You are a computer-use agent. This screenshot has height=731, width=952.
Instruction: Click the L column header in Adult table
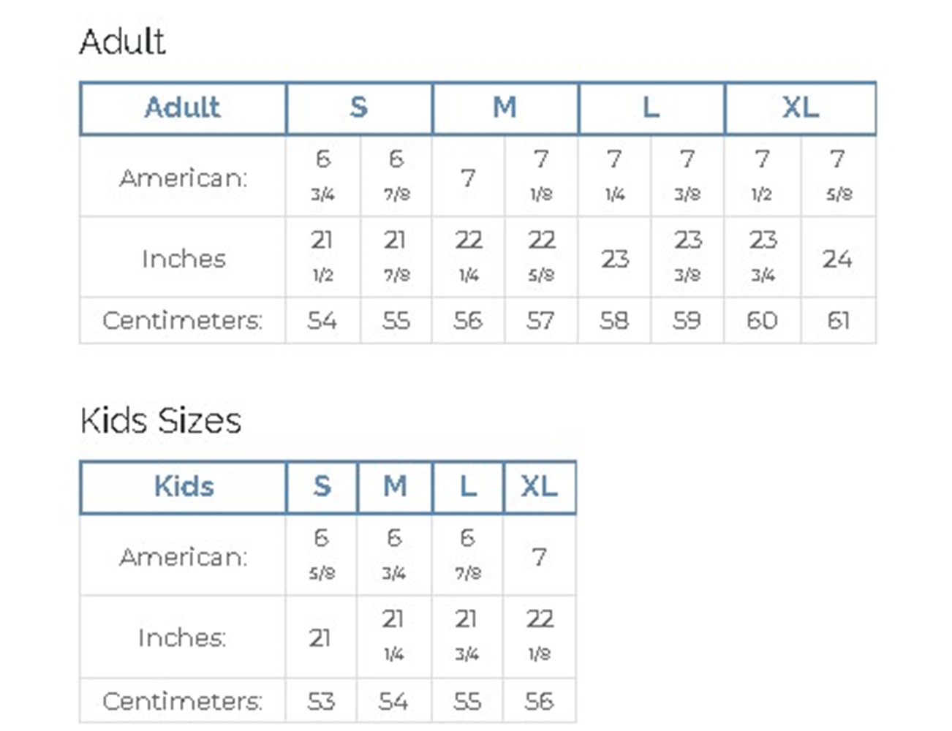[651, 108]
